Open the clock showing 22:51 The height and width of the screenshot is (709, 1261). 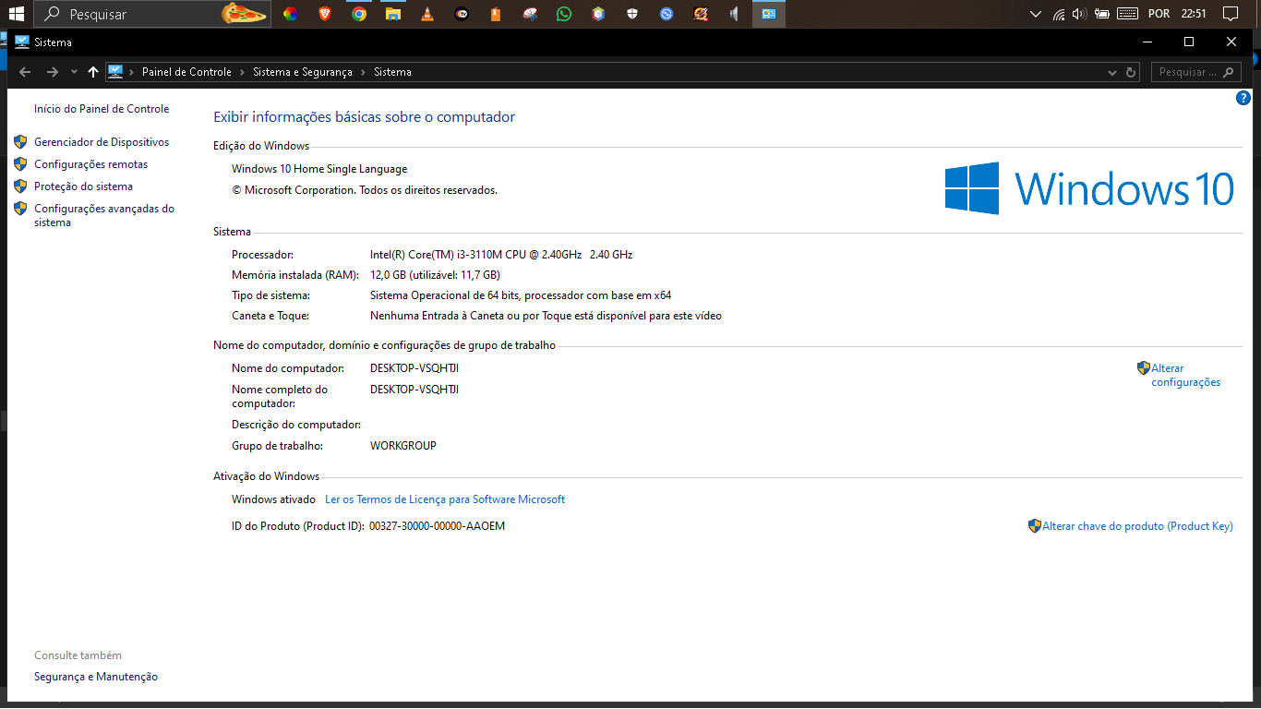pyautogui.click(x=1194, y=15)
